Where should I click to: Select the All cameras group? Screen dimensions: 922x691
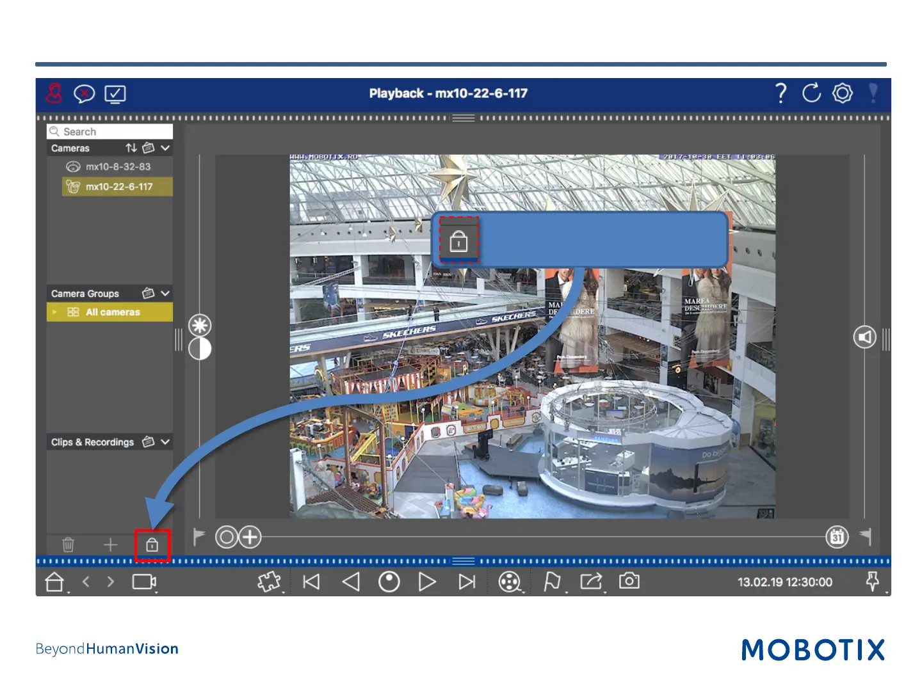(x=112, y=312)
